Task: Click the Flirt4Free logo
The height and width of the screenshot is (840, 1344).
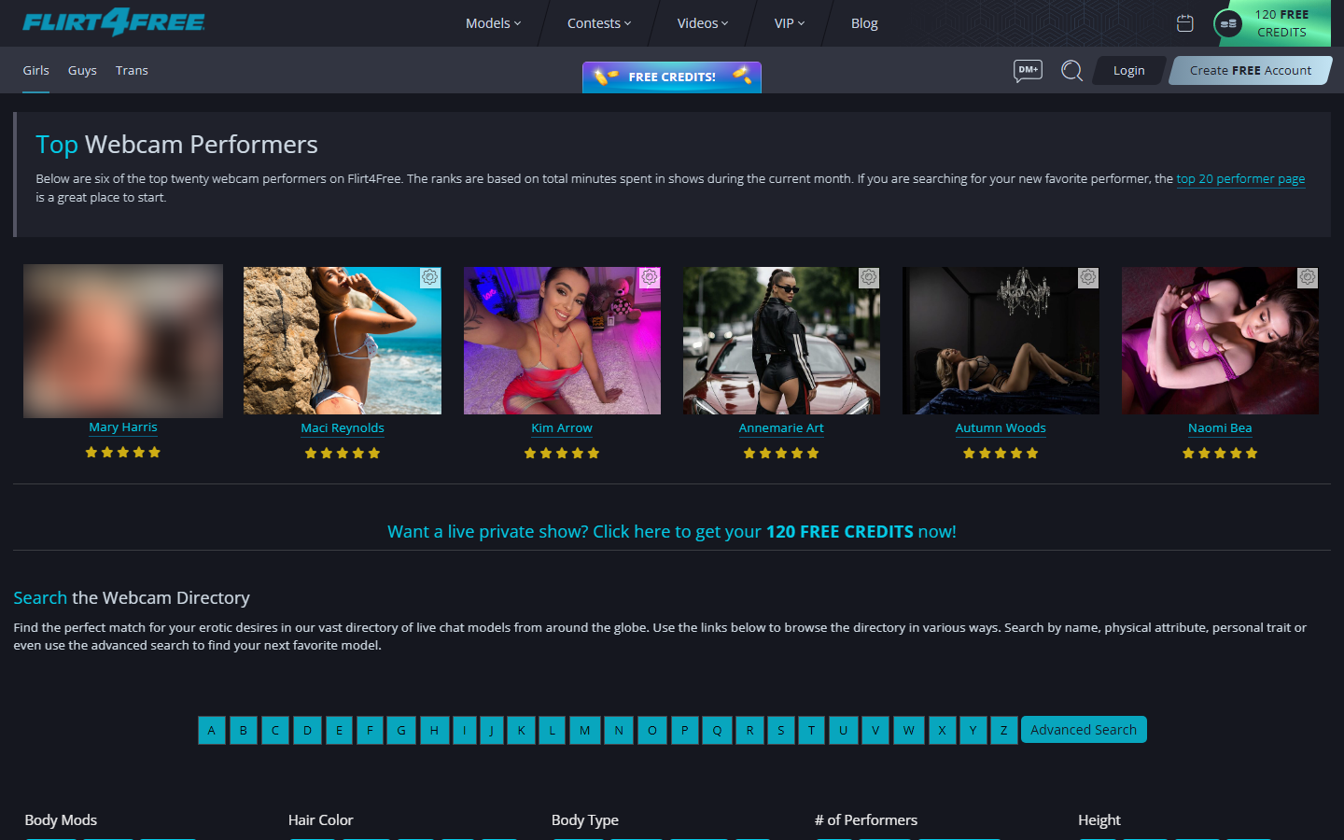Action: [114, 22]
